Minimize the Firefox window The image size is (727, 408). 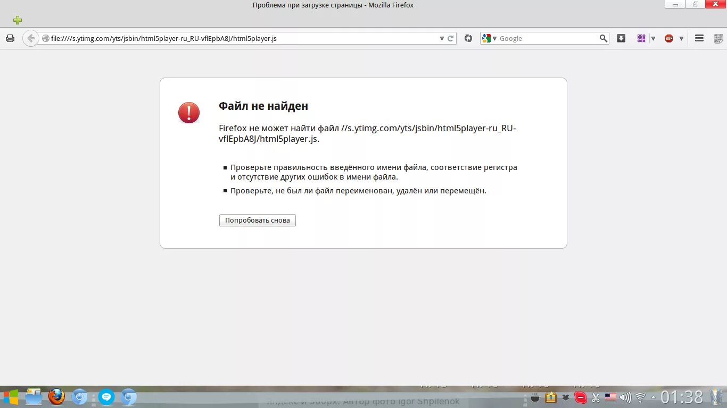tap(675, 4)
